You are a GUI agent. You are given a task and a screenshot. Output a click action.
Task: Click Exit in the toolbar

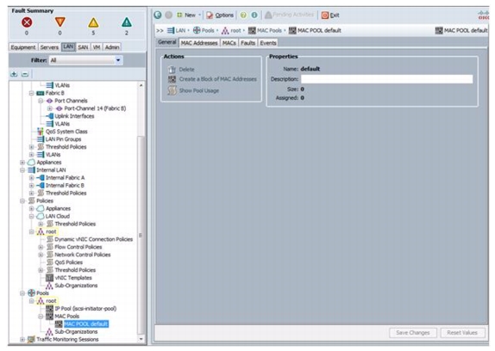[x=330, y=15]
